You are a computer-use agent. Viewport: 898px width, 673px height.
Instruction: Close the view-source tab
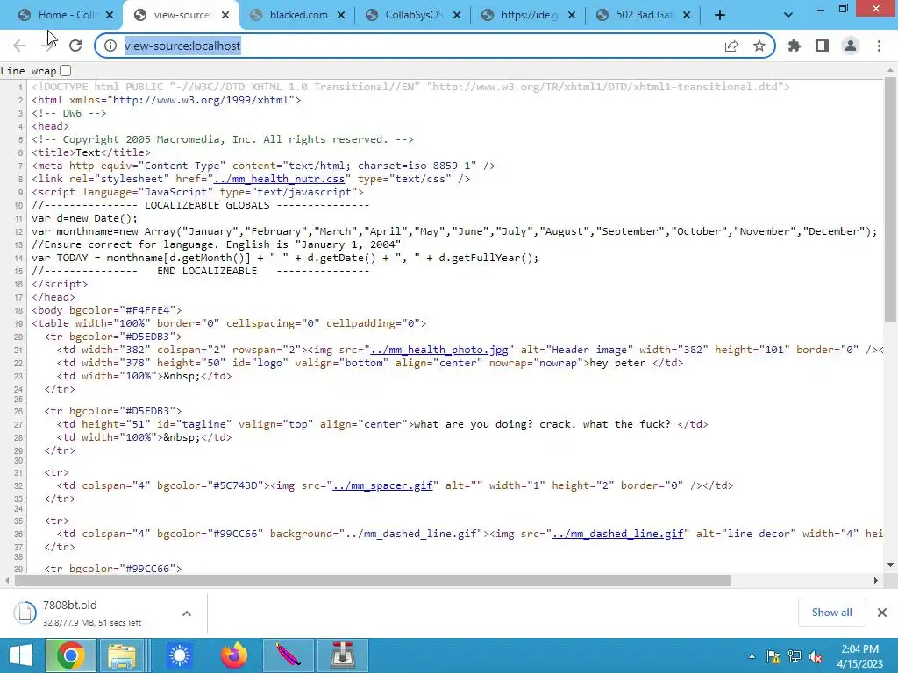click(225, 15)
